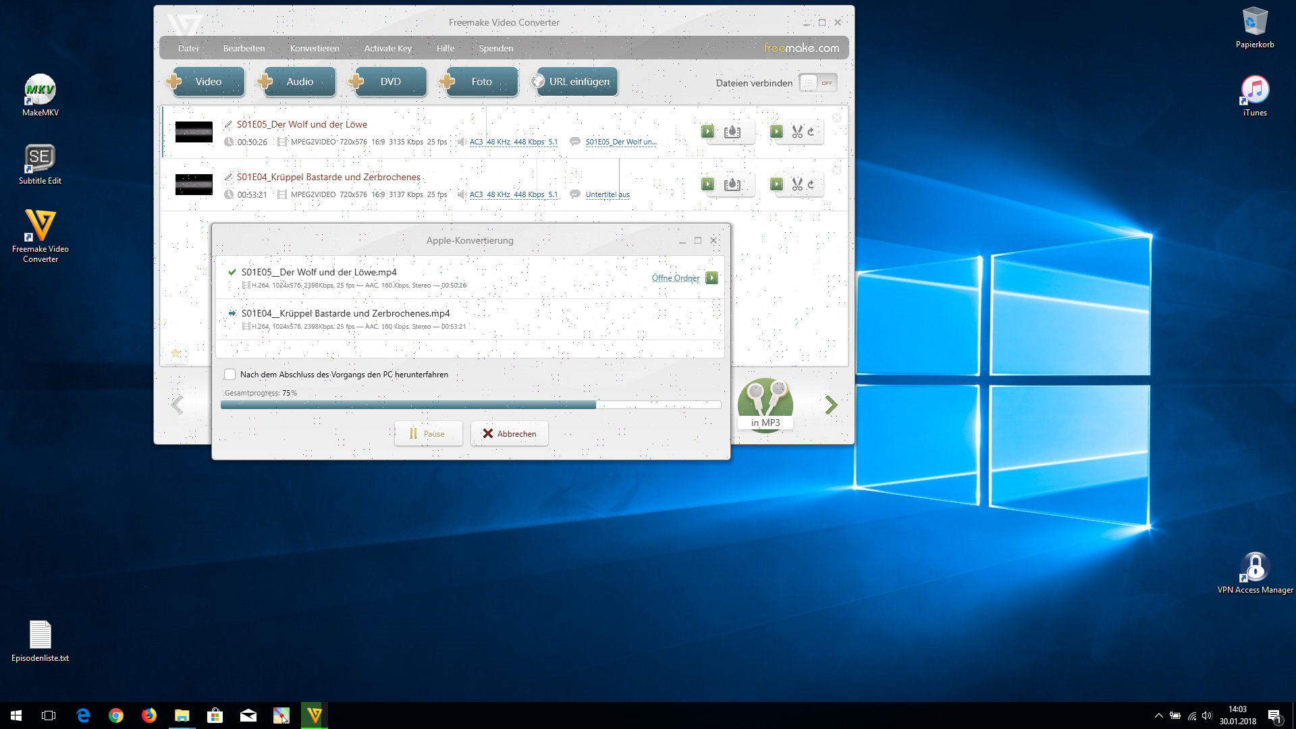
Task: Open Freemake Video Converter desktop shortcut
Action: (x=40, y=236)
